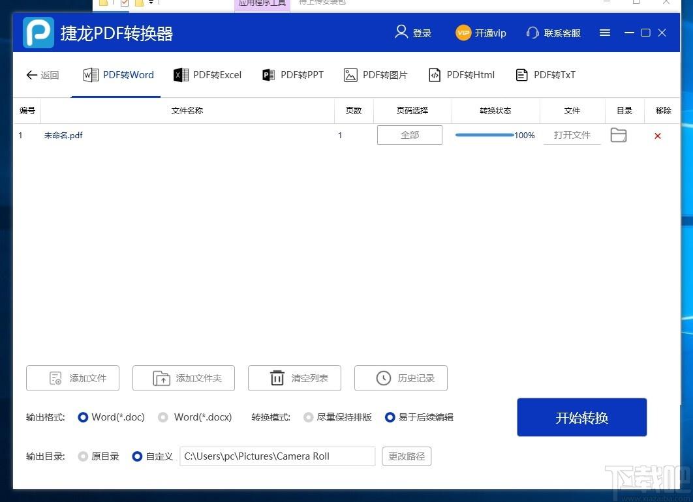This screenshot has width=693, height=502.
Task: Click the Word document icon in tab
Action: 91,75
